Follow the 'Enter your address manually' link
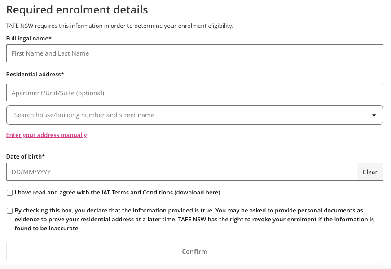Viewport: 391px width, 269px height. point(46,135)
